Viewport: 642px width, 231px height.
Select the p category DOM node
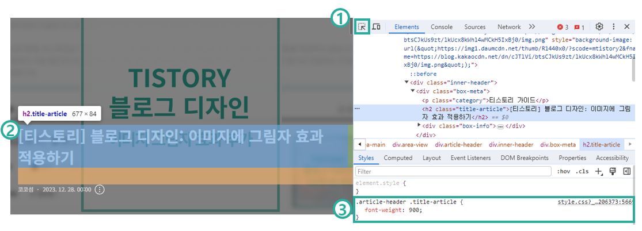pyautogui.click(x=485, y=100)
